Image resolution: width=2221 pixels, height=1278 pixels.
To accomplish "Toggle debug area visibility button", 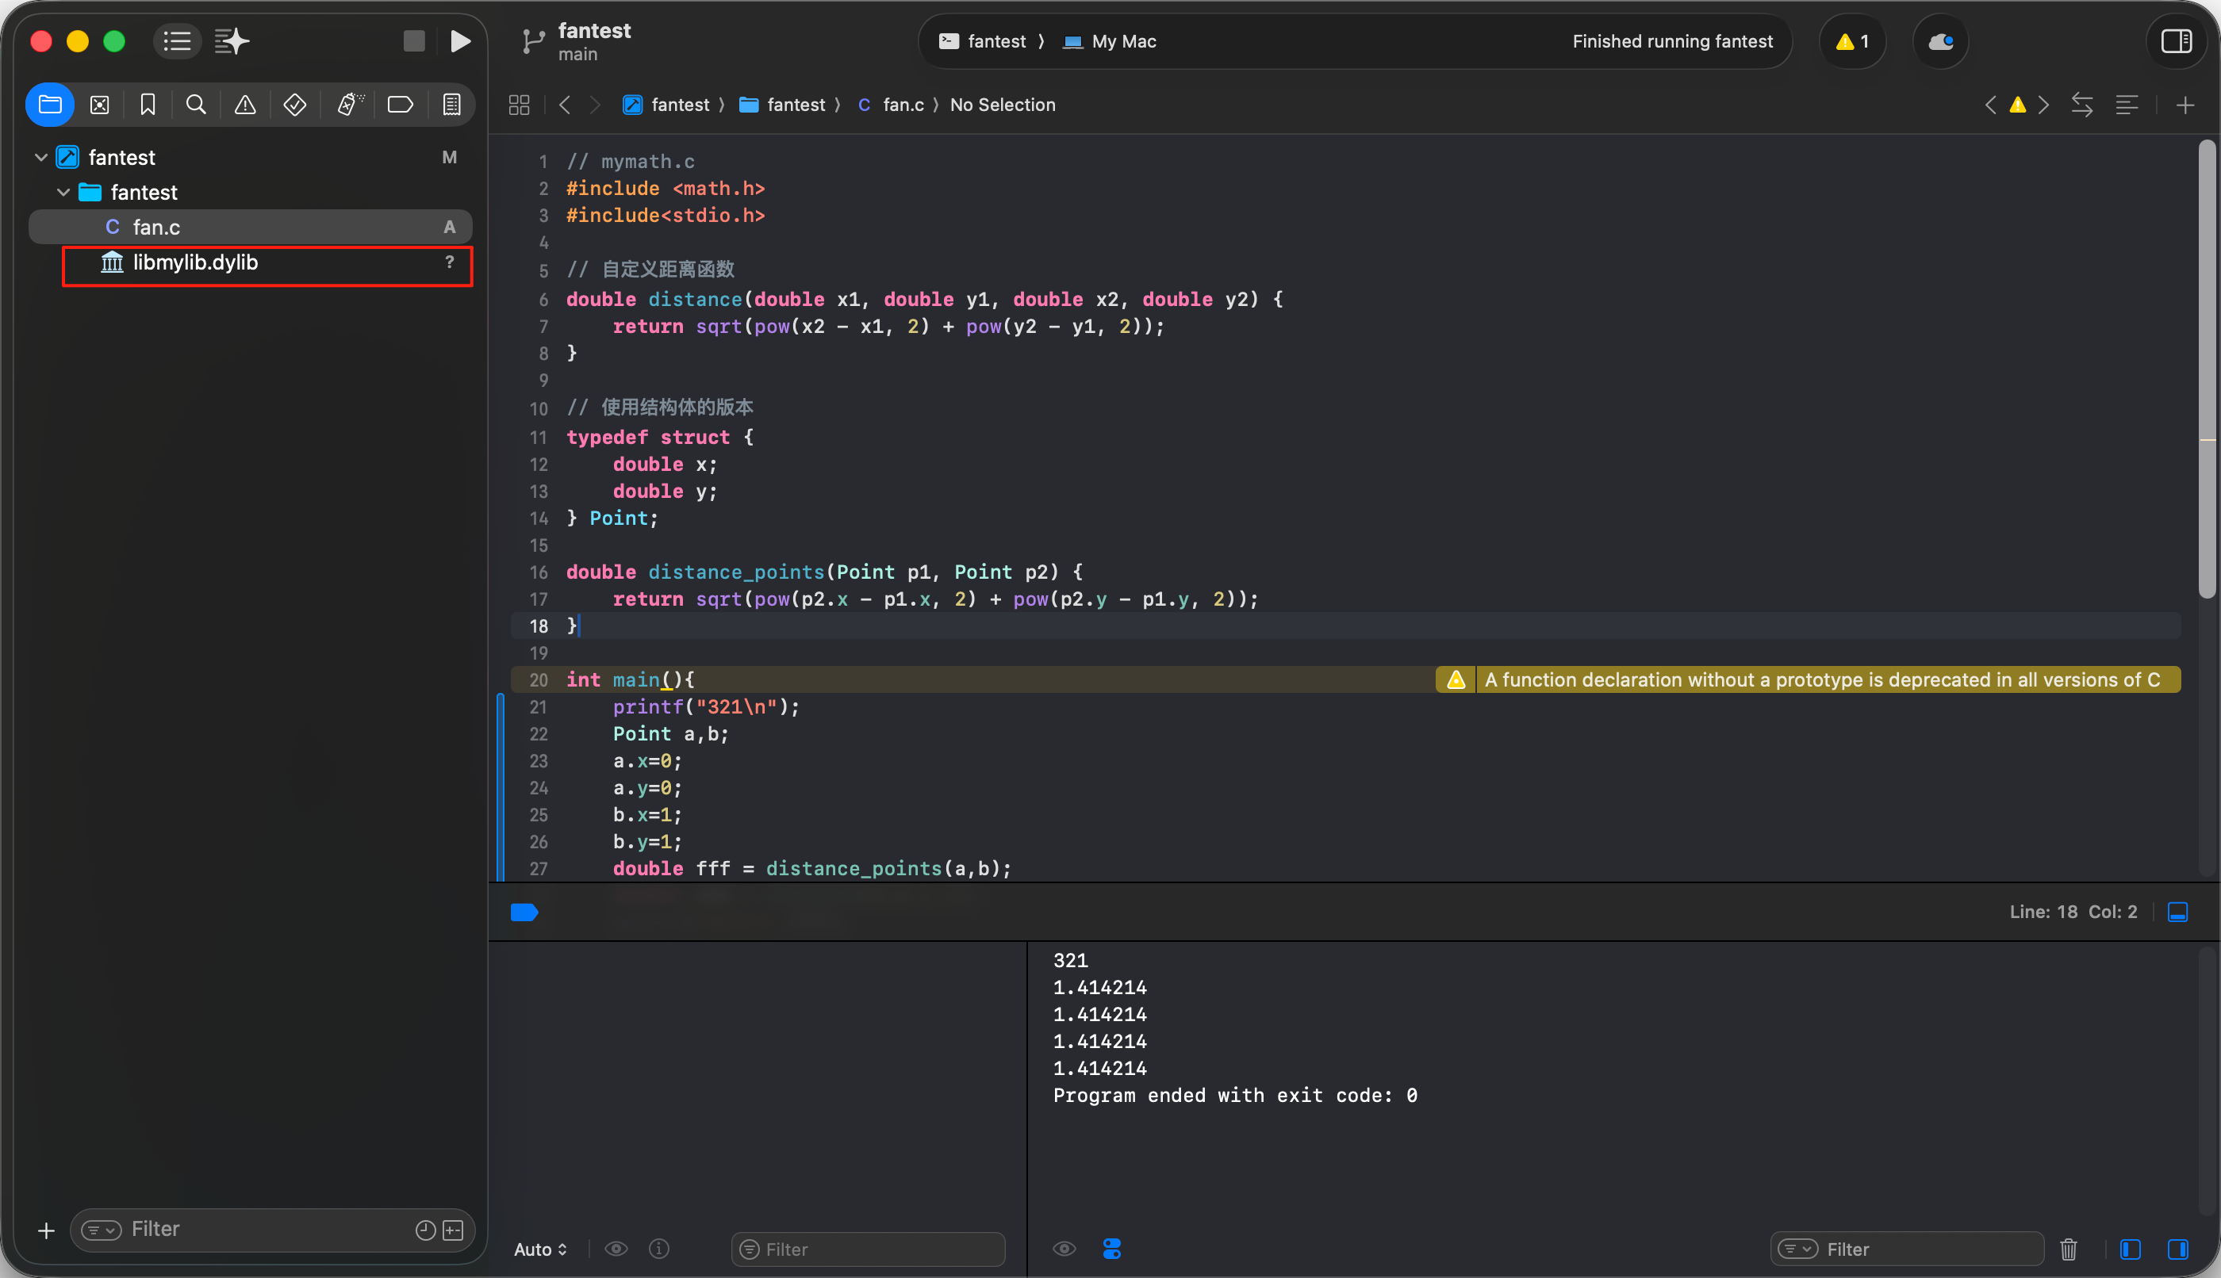I will coord(2177,912).
